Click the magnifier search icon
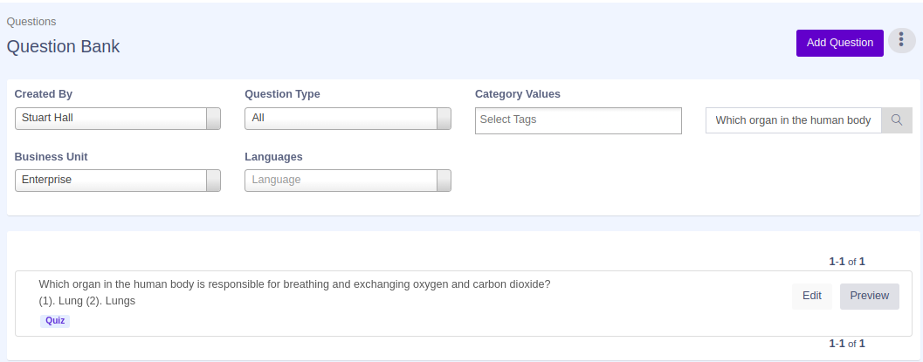 pyautogui.click(x=896, y=120)
